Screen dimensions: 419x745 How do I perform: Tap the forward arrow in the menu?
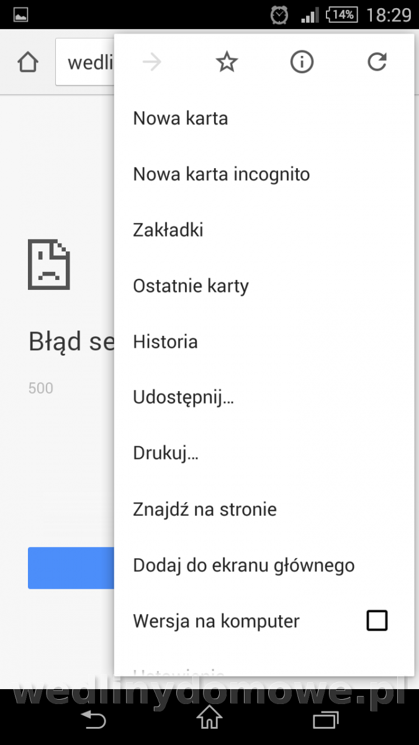point(151,62)
